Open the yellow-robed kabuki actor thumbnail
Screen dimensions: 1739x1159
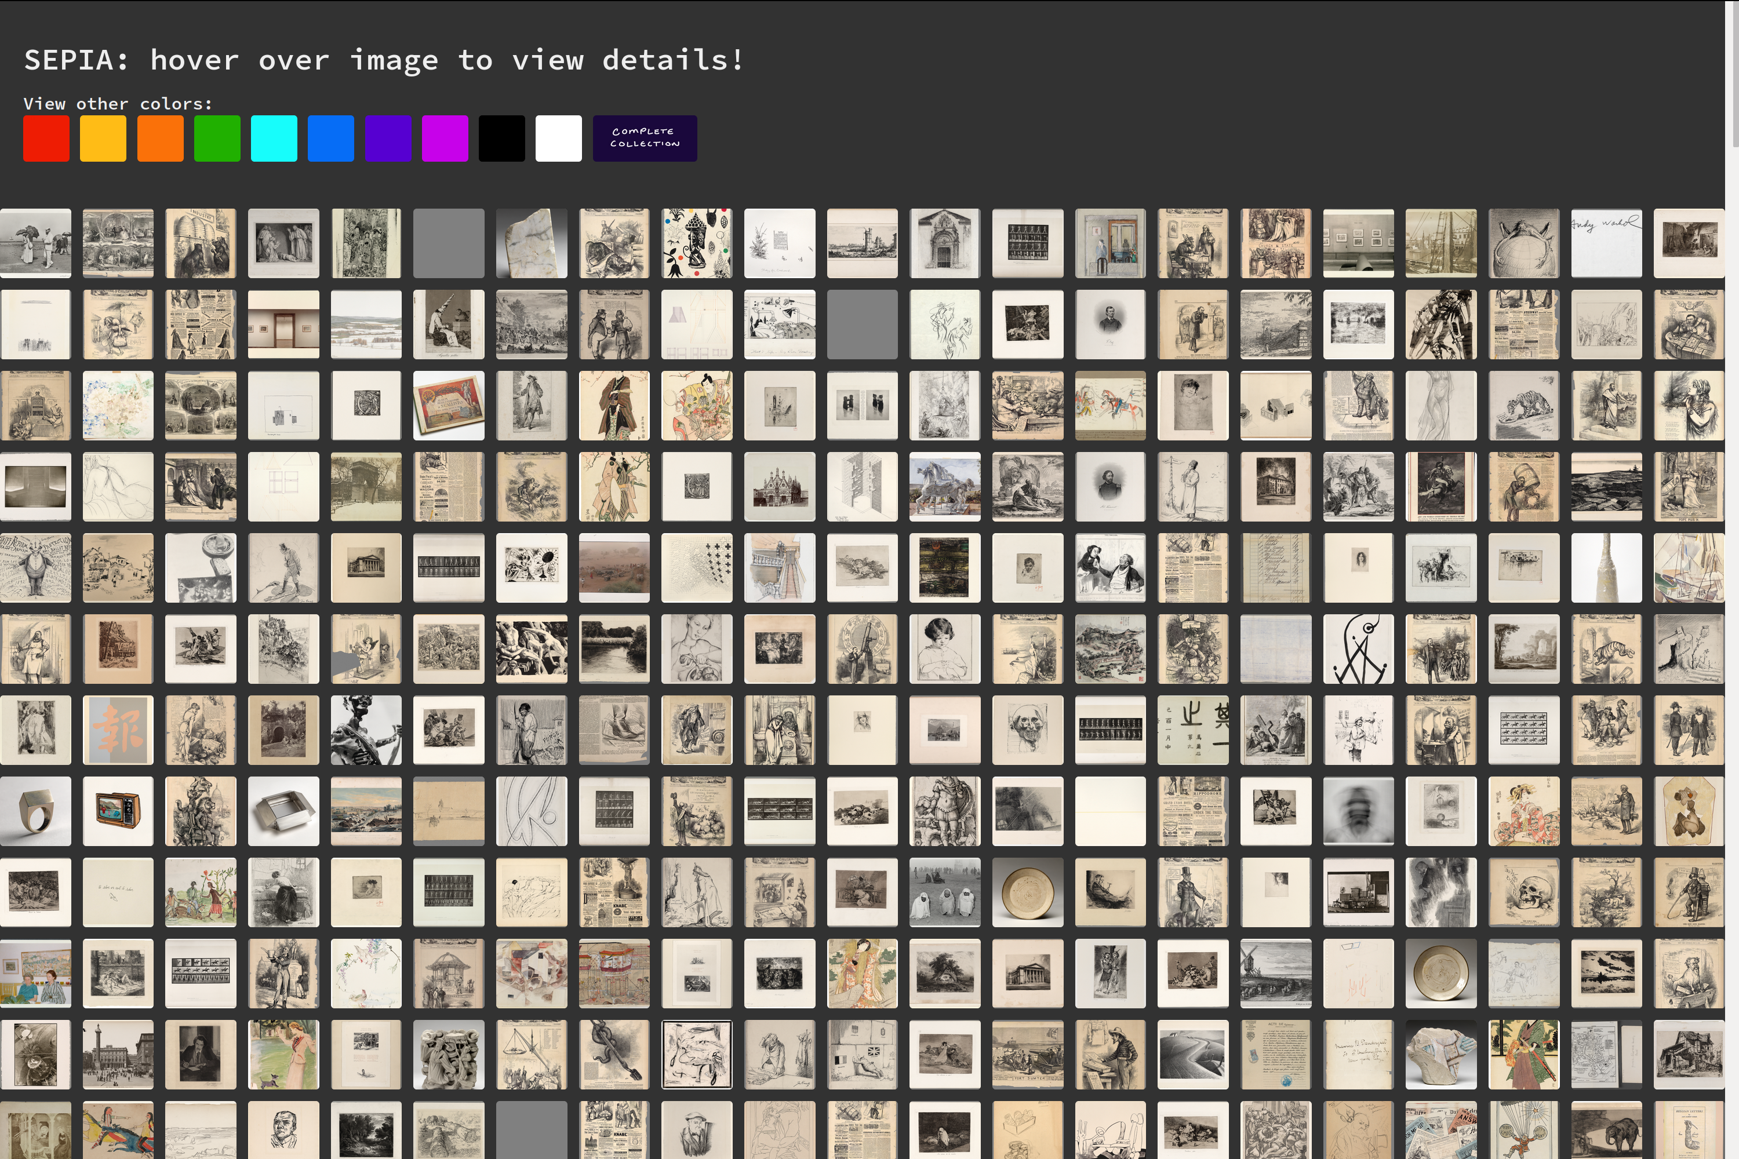(697, 405)
